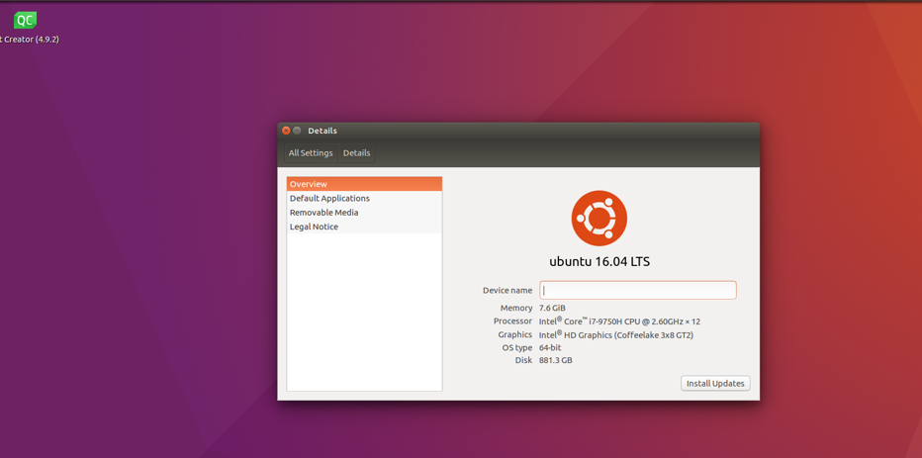The image size is (922, 458).
Task: Click the Intel Core i7-9750H processor text
Action: click(619, 321)
